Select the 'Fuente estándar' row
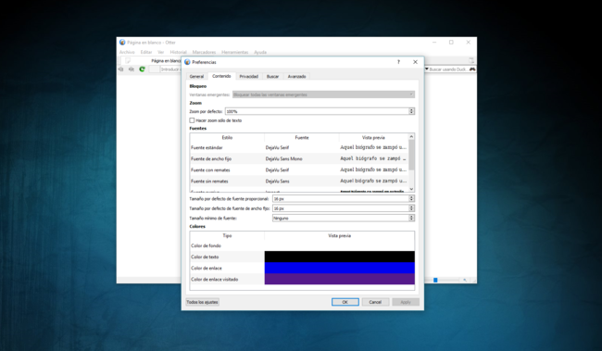This screenshot has width=602, height=351. coord(299,147)
